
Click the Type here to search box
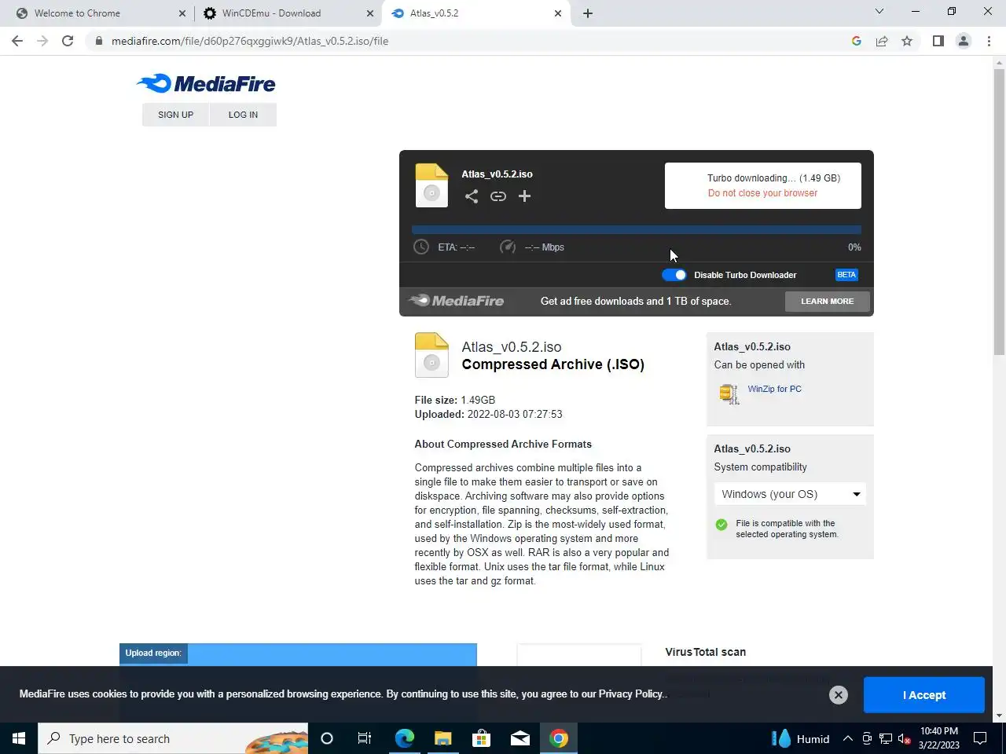coord(173,738)
